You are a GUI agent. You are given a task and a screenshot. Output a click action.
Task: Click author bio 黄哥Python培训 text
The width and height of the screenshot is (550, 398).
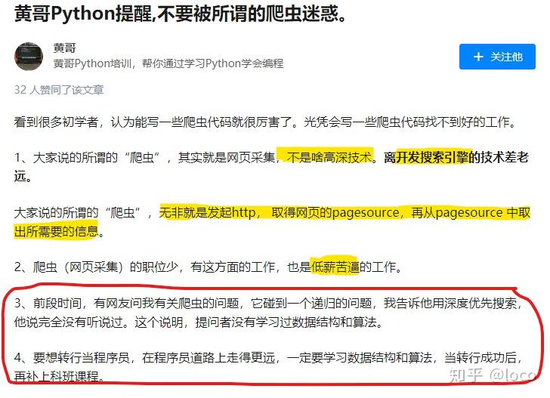click(168, 63)
